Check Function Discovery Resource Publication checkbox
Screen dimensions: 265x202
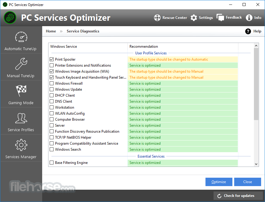click(51, 131)
